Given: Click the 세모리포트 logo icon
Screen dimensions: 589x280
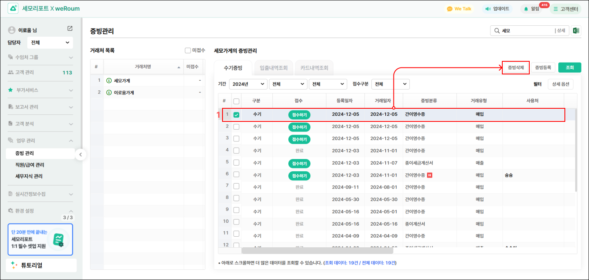Looking at the screenshot, I should click(x=13, y=9).
